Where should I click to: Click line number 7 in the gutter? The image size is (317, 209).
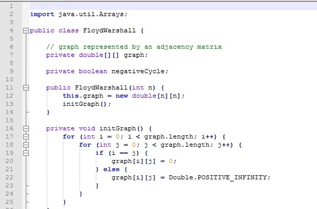point(12,55)
